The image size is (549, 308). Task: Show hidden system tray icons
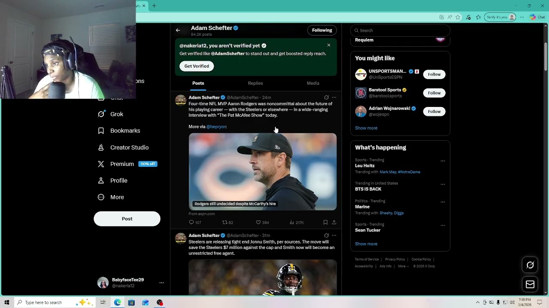[x=478, y=302]
